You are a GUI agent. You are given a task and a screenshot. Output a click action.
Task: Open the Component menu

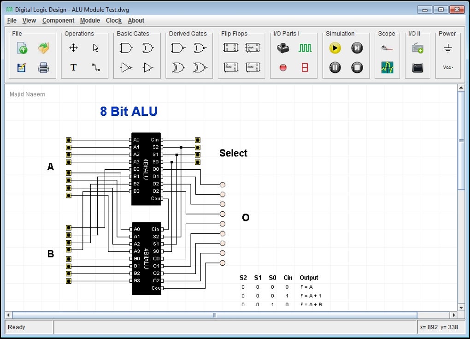click(58, 20)
